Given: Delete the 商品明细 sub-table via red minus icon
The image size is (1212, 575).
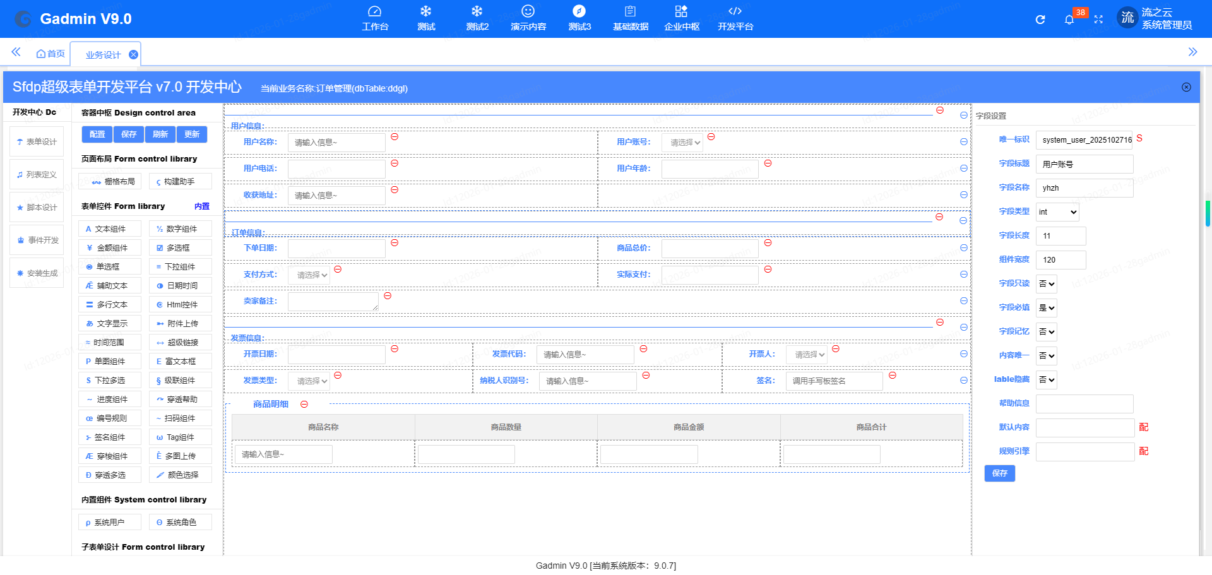Looking at the screenshot, I should (x=304, y=405).
